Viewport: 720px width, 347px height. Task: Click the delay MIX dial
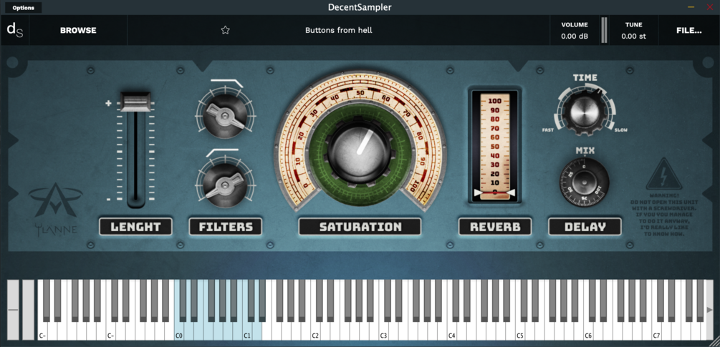[584, 183]
